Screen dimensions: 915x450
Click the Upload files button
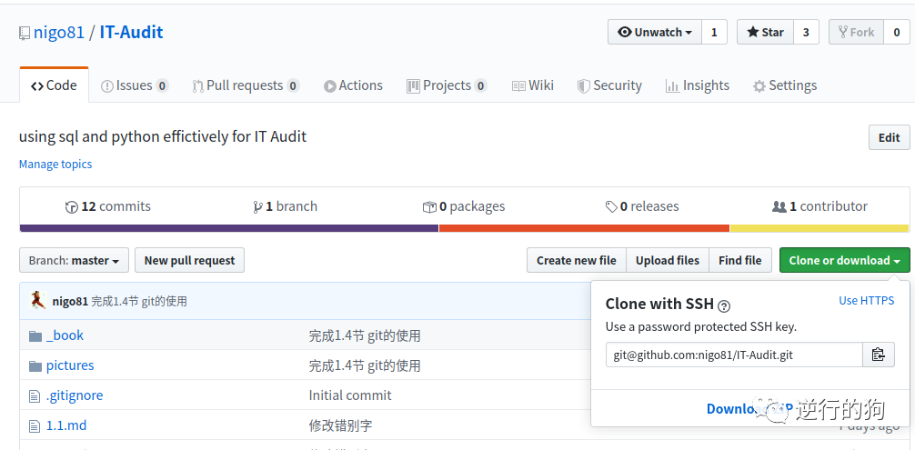668,261
